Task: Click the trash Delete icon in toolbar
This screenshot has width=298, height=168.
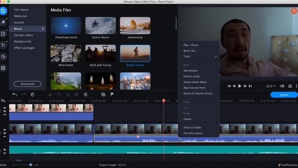Action: (32, 94)
